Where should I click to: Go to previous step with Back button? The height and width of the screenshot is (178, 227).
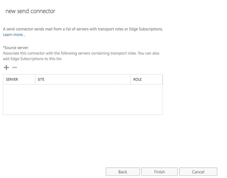(x=123, y=172)
